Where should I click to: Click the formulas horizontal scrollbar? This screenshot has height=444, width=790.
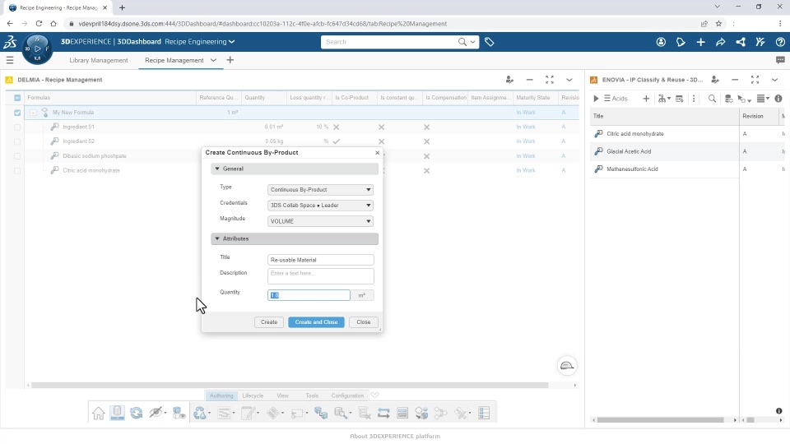[290, 385]
